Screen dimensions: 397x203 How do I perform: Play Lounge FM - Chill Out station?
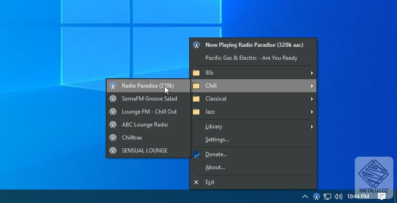(x=149, y=112)
